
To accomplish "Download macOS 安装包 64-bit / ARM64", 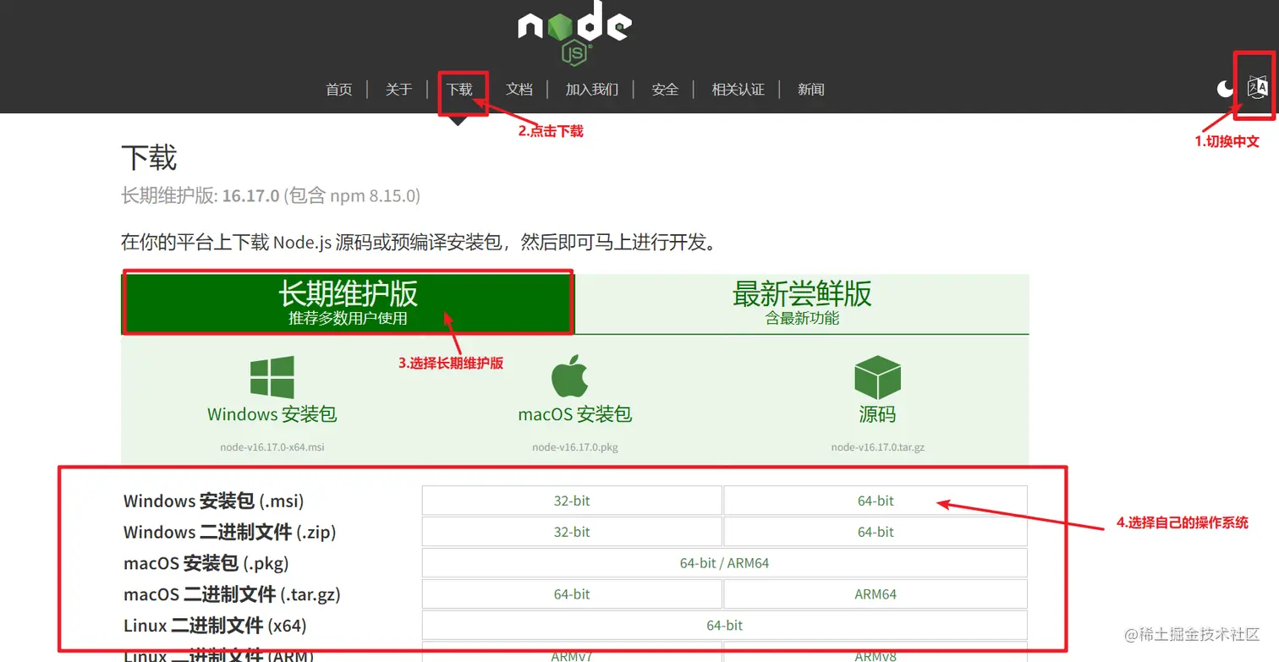I will click(x=724, y=563).
